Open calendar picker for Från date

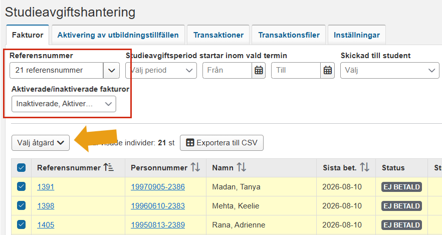259,70
